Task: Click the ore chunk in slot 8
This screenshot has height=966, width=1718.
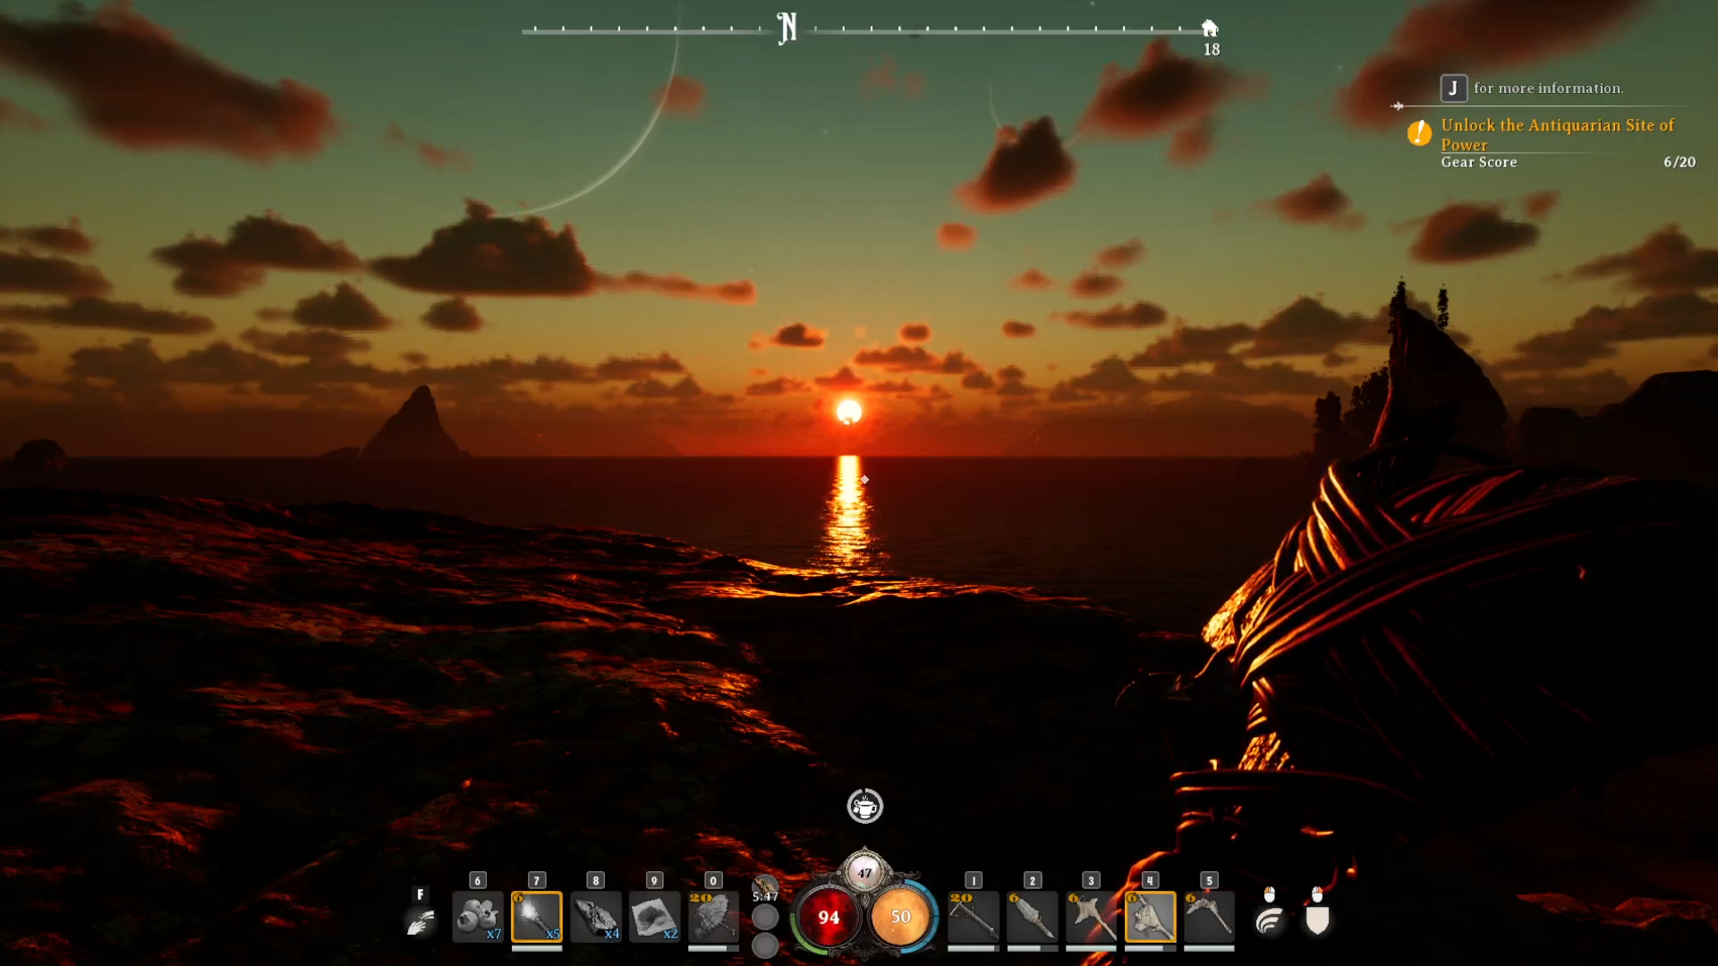Action: click(595, 917)
